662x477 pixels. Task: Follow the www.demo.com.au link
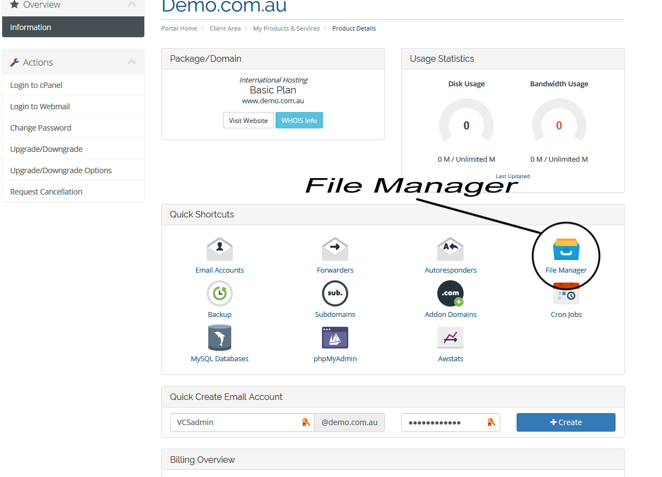pos(273,101)
